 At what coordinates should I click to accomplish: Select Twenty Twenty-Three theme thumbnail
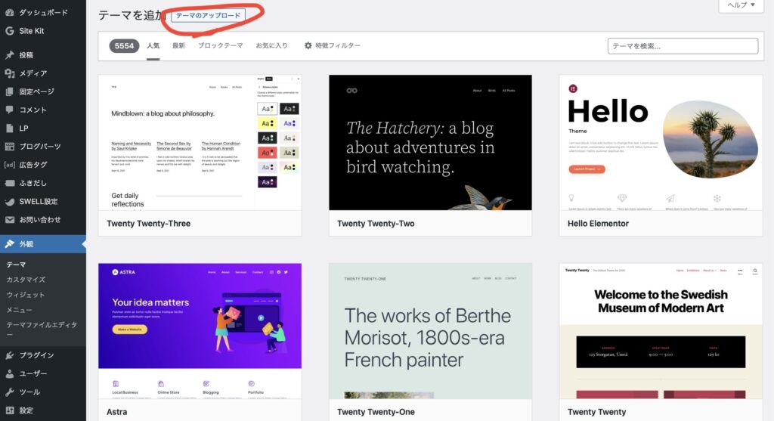tap(200, 143)
